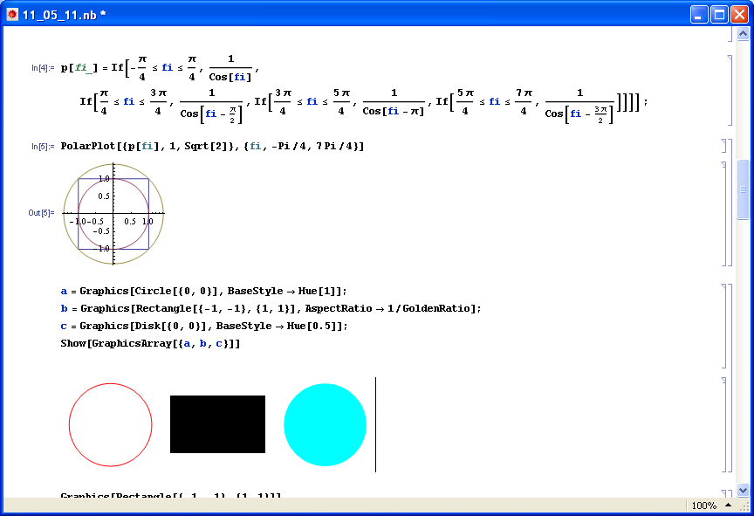Select cell bracket of GraphicsArray output
This screenshot has height=516, width=754.
tap(724, 424)
